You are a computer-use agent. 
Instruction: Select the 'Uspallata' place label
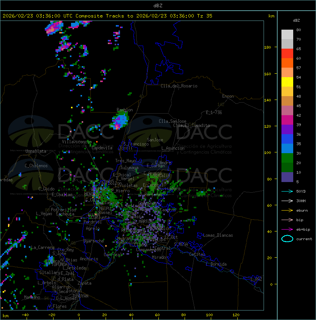click(36, 151)
